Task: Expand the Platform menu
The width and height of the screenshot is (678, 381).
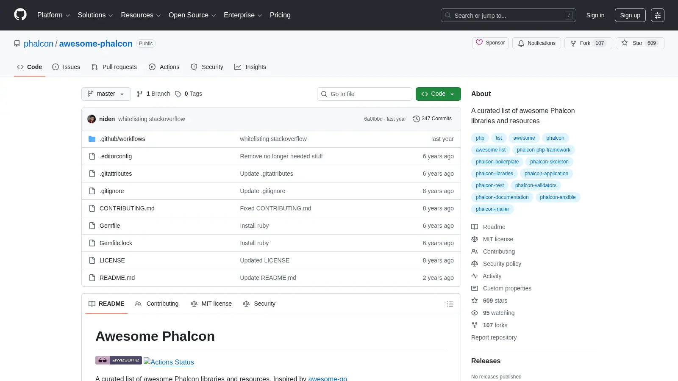Action: [53, 15]
